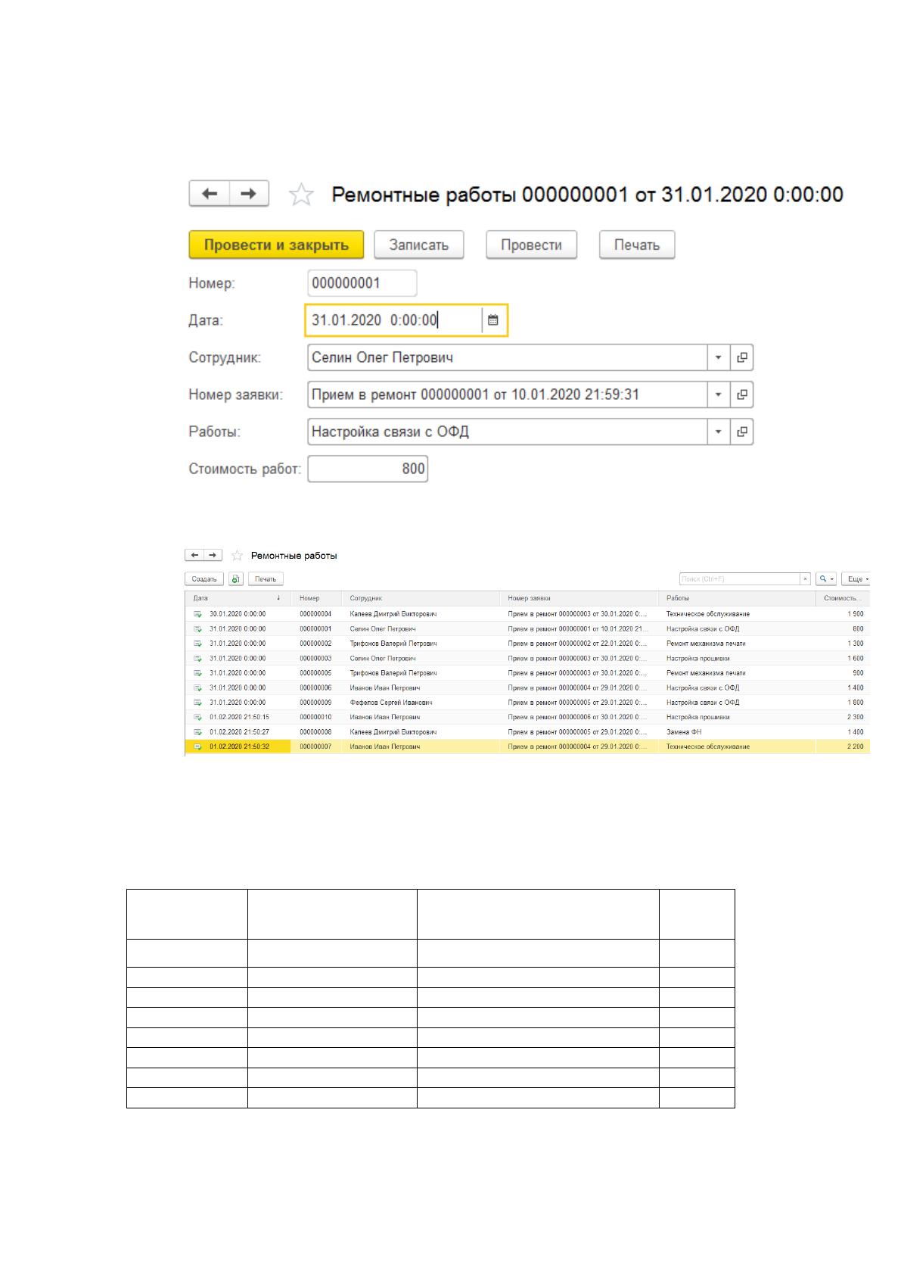Click the green copy-document icon in the list toolbar
The image size is (901, 1275).
pos(236,578)
